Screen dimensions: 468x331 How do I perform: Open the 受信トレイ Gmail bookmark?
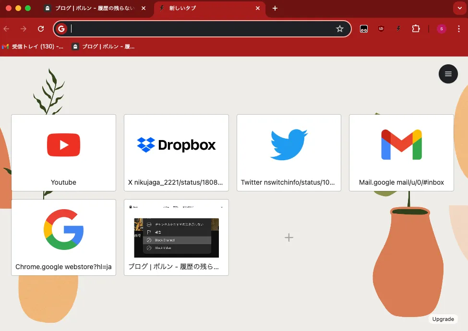33,47
